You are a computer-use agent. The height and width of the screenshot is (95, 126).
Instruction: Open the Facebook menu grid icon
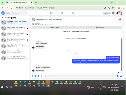[x=113, y=13]
